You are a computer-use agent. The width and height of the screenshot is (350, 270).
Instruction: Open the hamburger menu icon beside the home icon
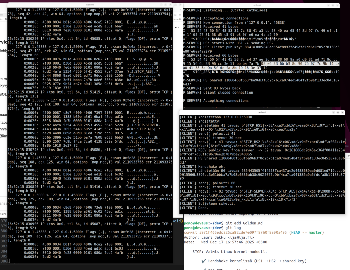coord(180,15)
